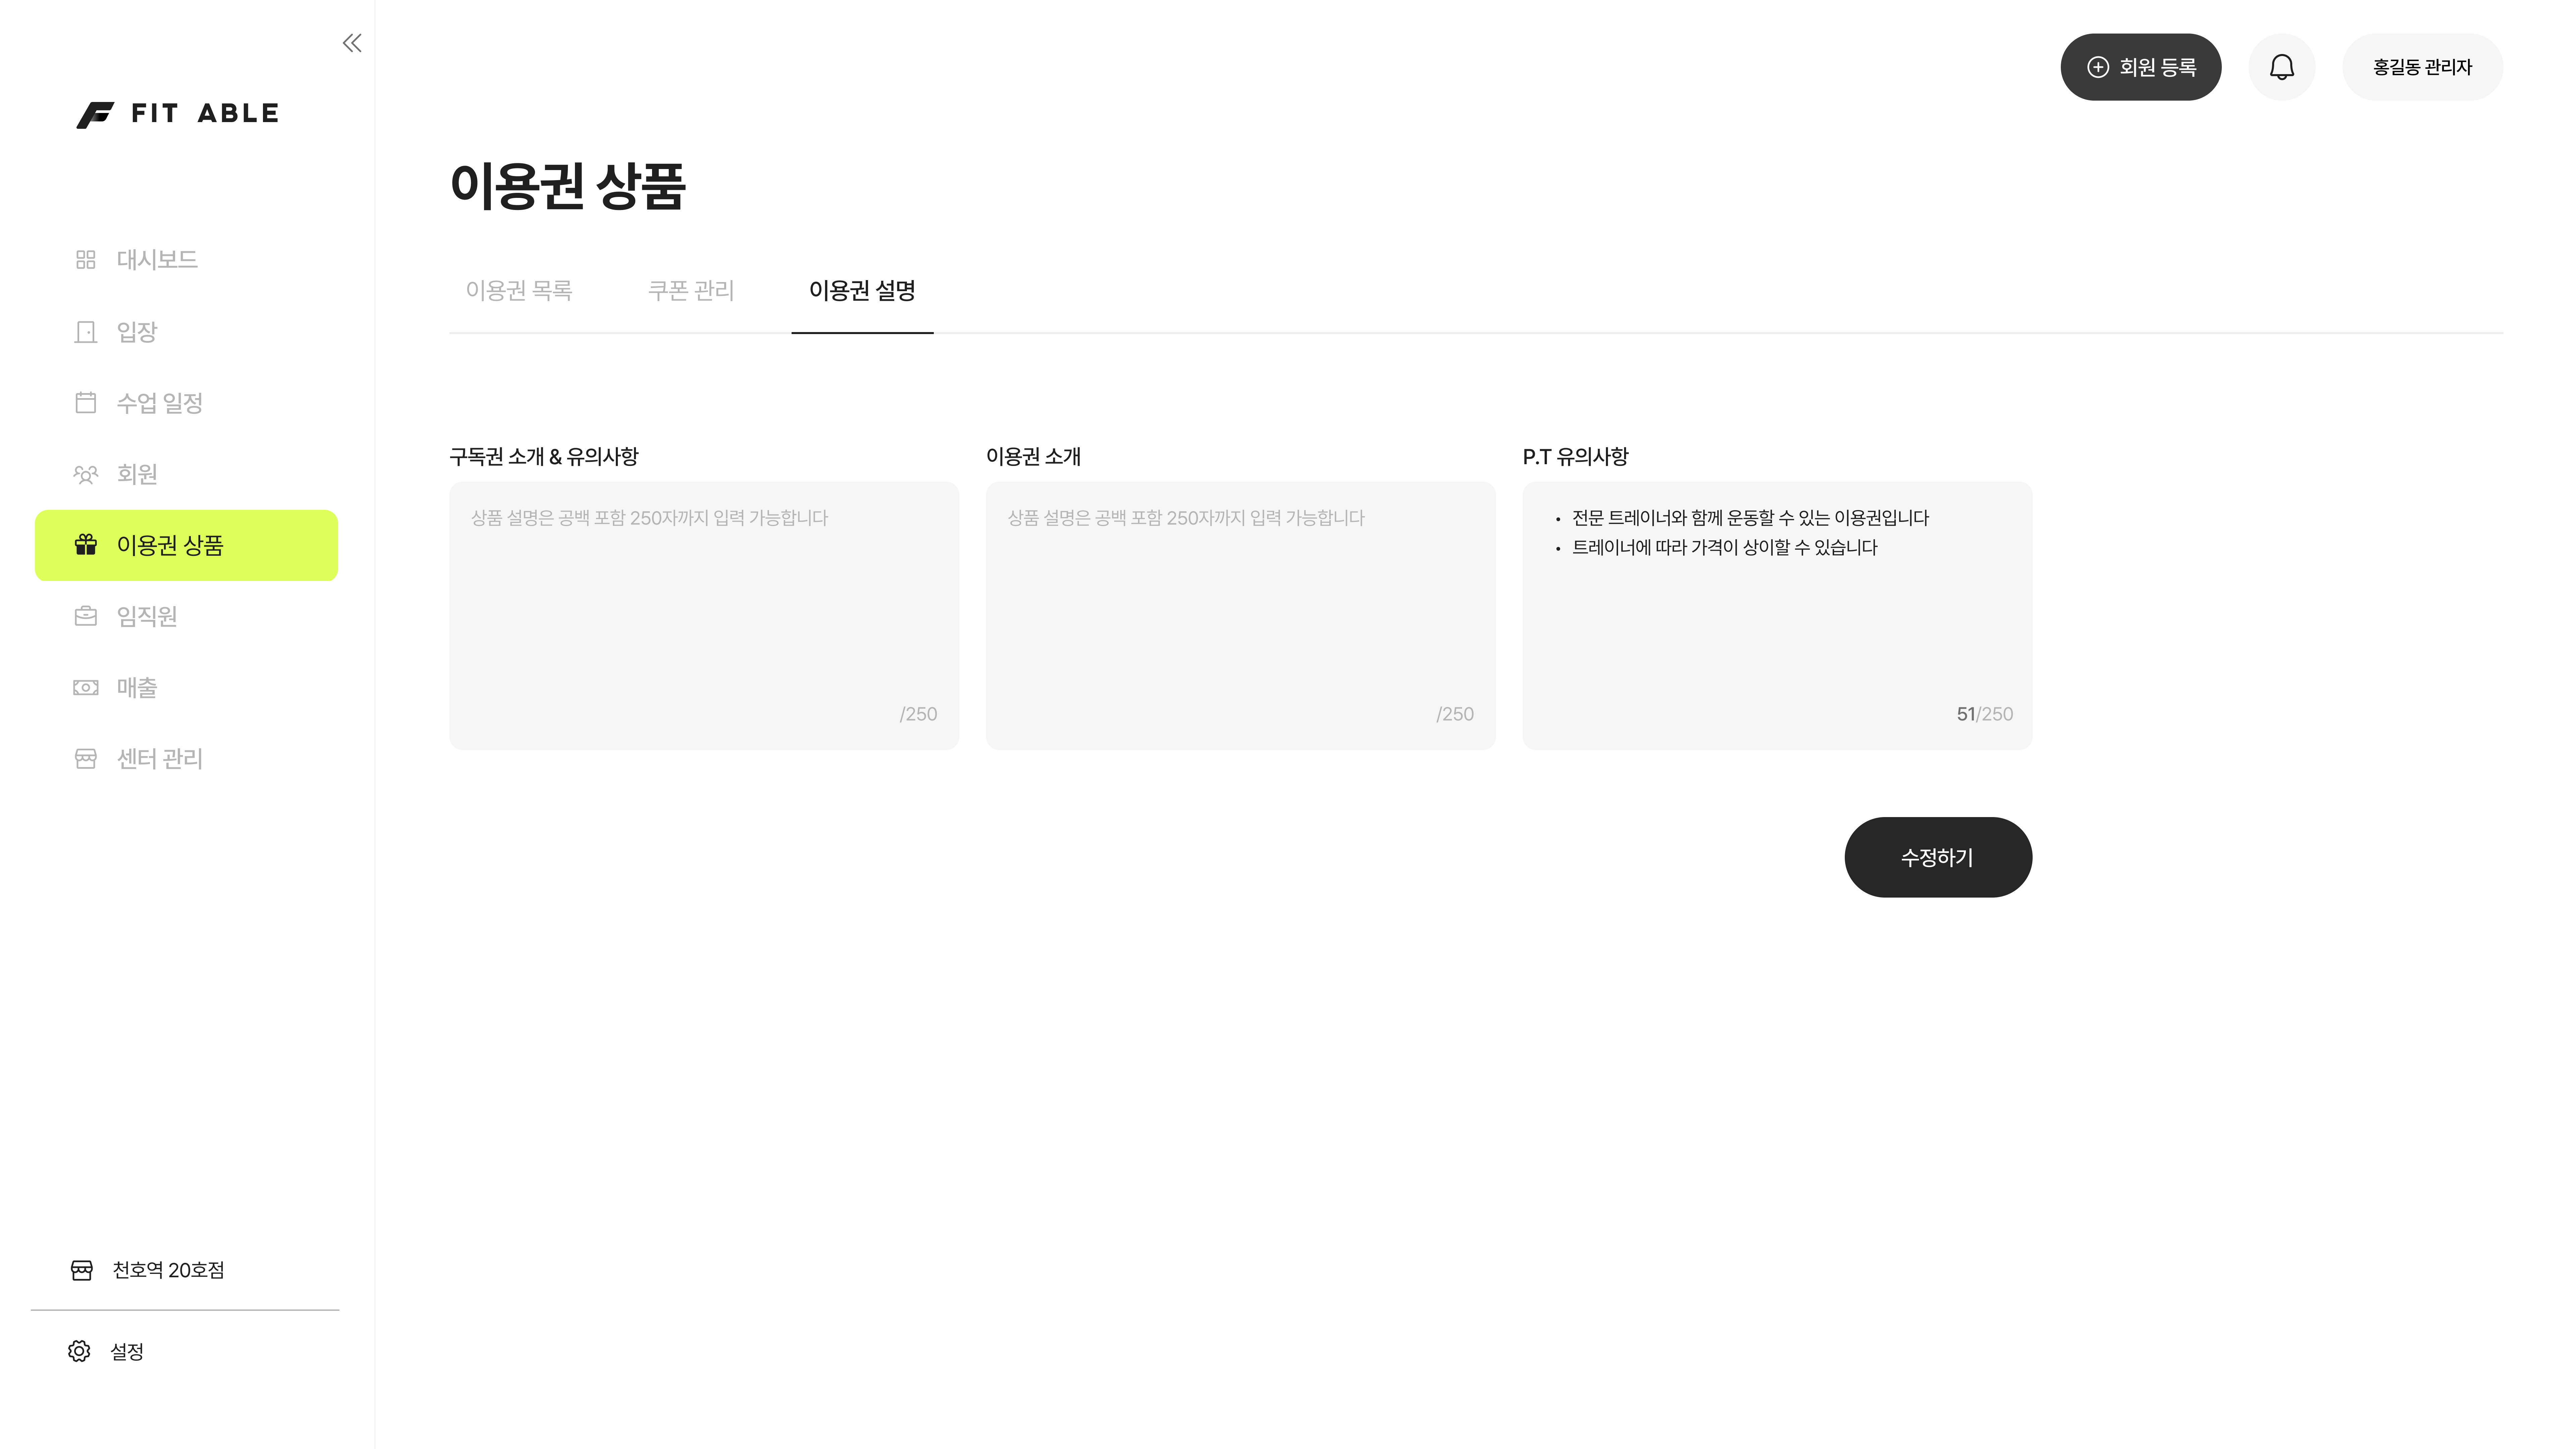Switch to 쿠폰 관리 tab
Screen dimensions: 2576x1449
pyautogui.click(x=691, y=291)
